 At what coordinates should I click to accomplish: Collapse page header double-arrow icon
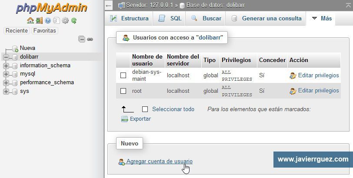click(348, 5)
